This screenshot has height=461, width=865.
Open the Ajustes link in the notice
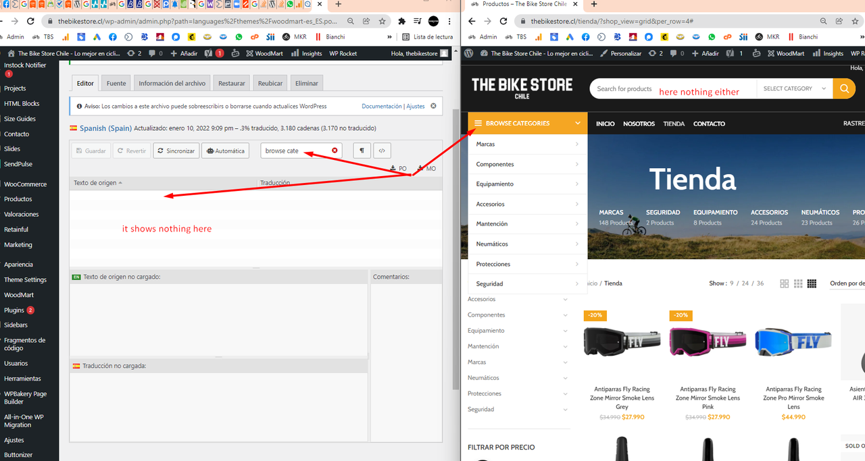[x=416, y=106]
